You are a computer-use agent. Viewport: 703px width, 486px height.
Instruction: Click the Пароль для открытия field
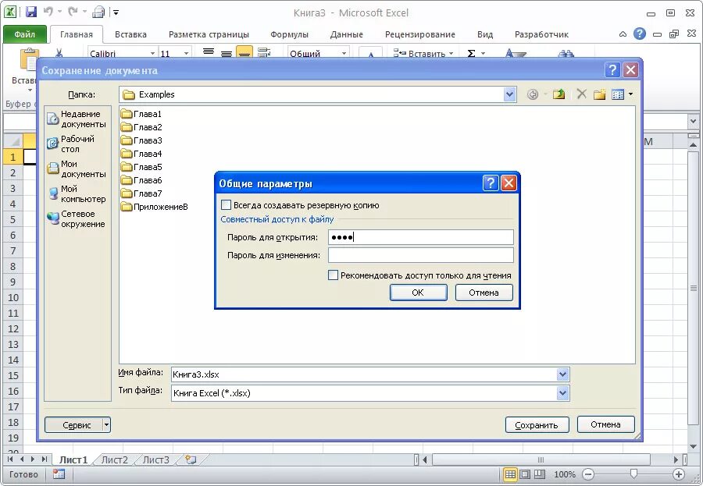[420, 237]
